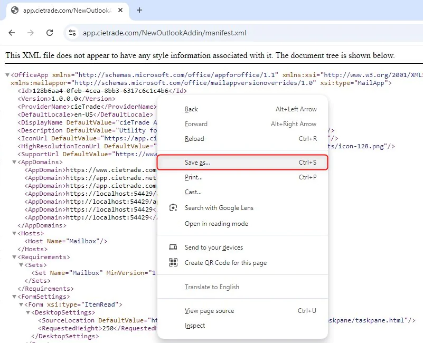Click the Send to your devices icon
The width and height of the screenshot is (423, 343).
click(173, 247)
